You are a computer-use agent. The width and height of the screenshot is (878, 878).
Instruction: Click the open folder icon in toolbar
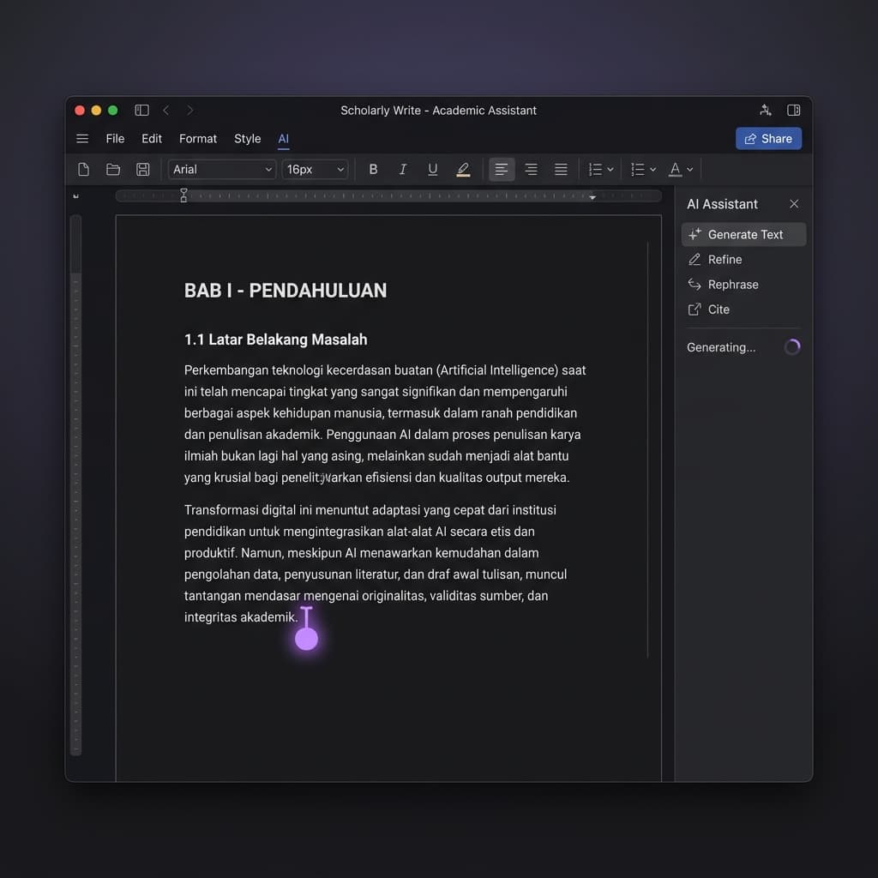point(112,170)
